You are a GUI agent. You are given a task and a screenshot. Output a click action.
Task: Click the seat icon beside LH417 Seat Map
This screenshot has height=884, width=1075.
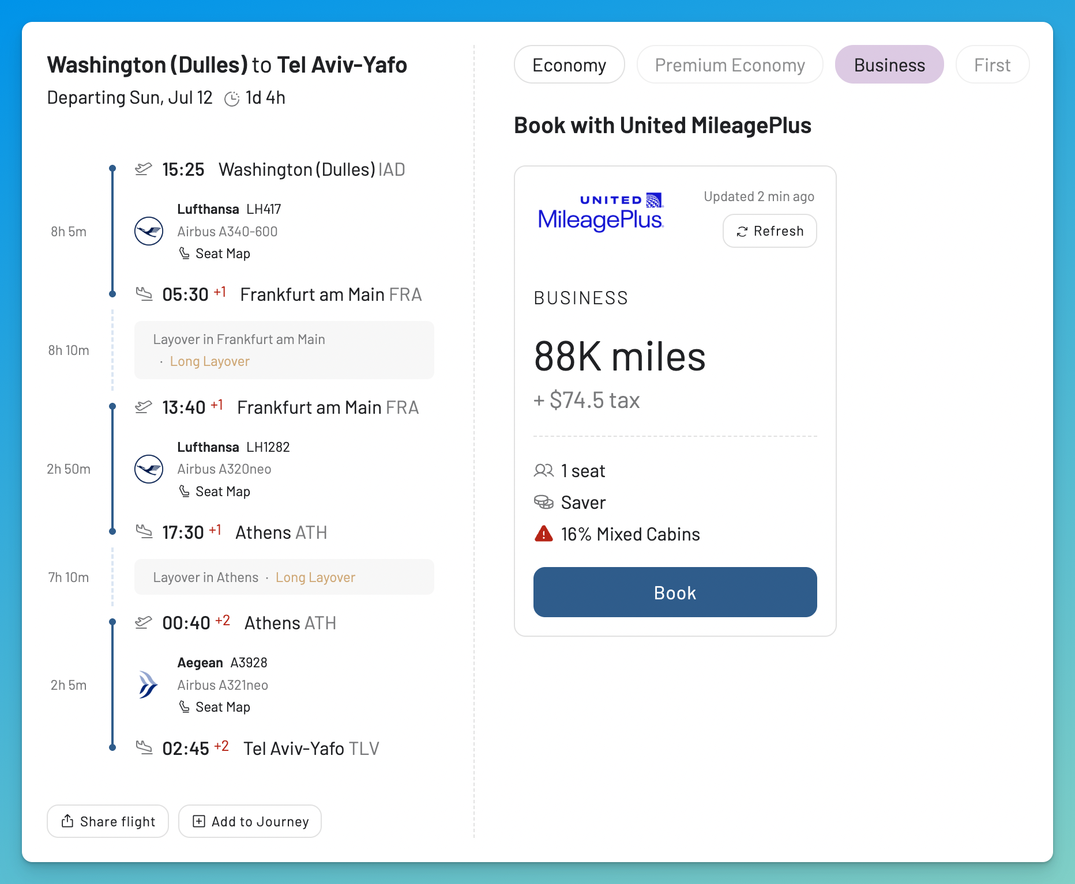(184, 253)
